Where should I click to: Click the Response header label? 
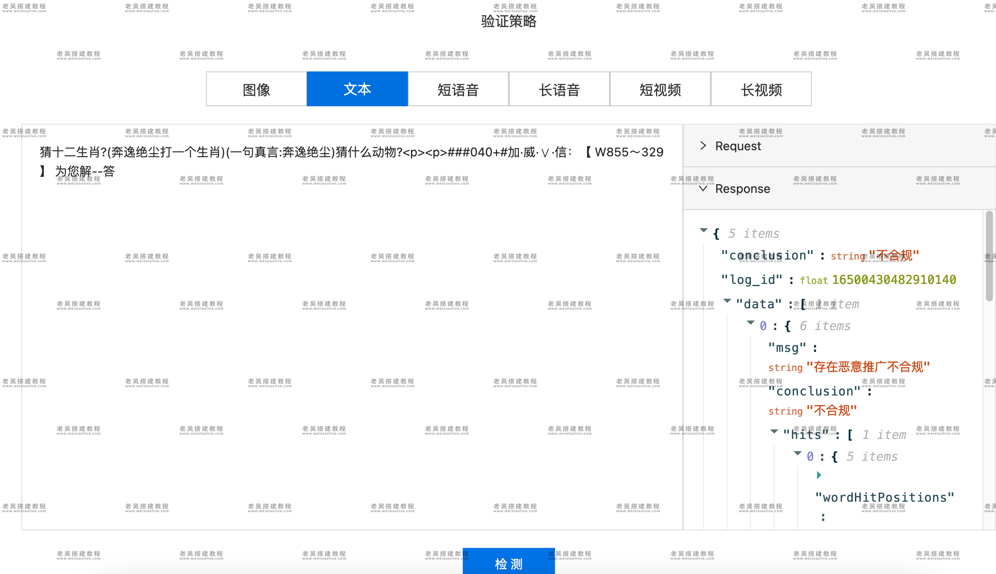[743, 189]
